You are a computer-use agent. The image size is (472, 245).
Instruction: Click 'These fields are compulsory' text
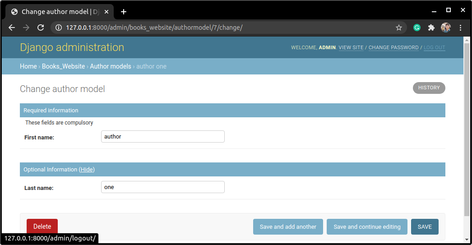pyautogui.click(x=59, y=123)
